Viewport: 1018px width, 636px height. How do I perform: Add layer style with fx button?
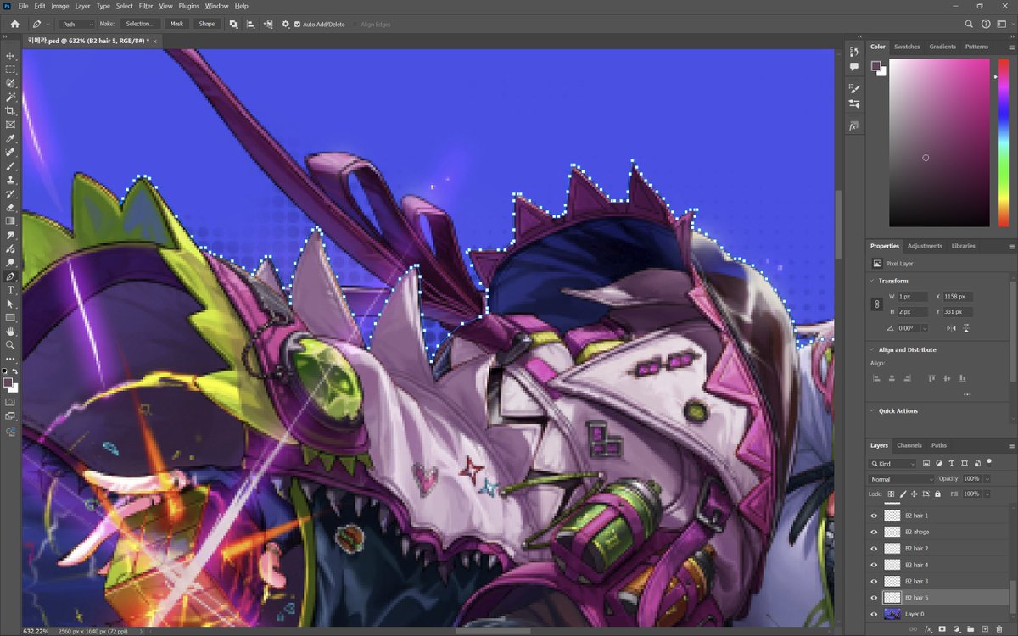[x=928, y=628]
